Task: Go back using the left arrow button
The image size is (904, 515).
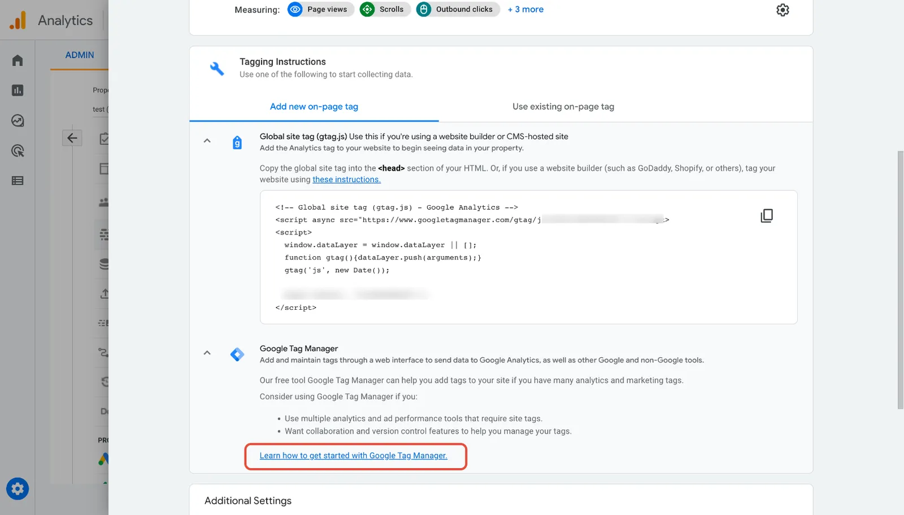Action: [72, 138]
